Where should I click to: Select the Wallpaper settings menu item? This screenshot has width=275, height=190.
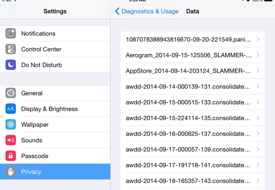coord(35,125)
